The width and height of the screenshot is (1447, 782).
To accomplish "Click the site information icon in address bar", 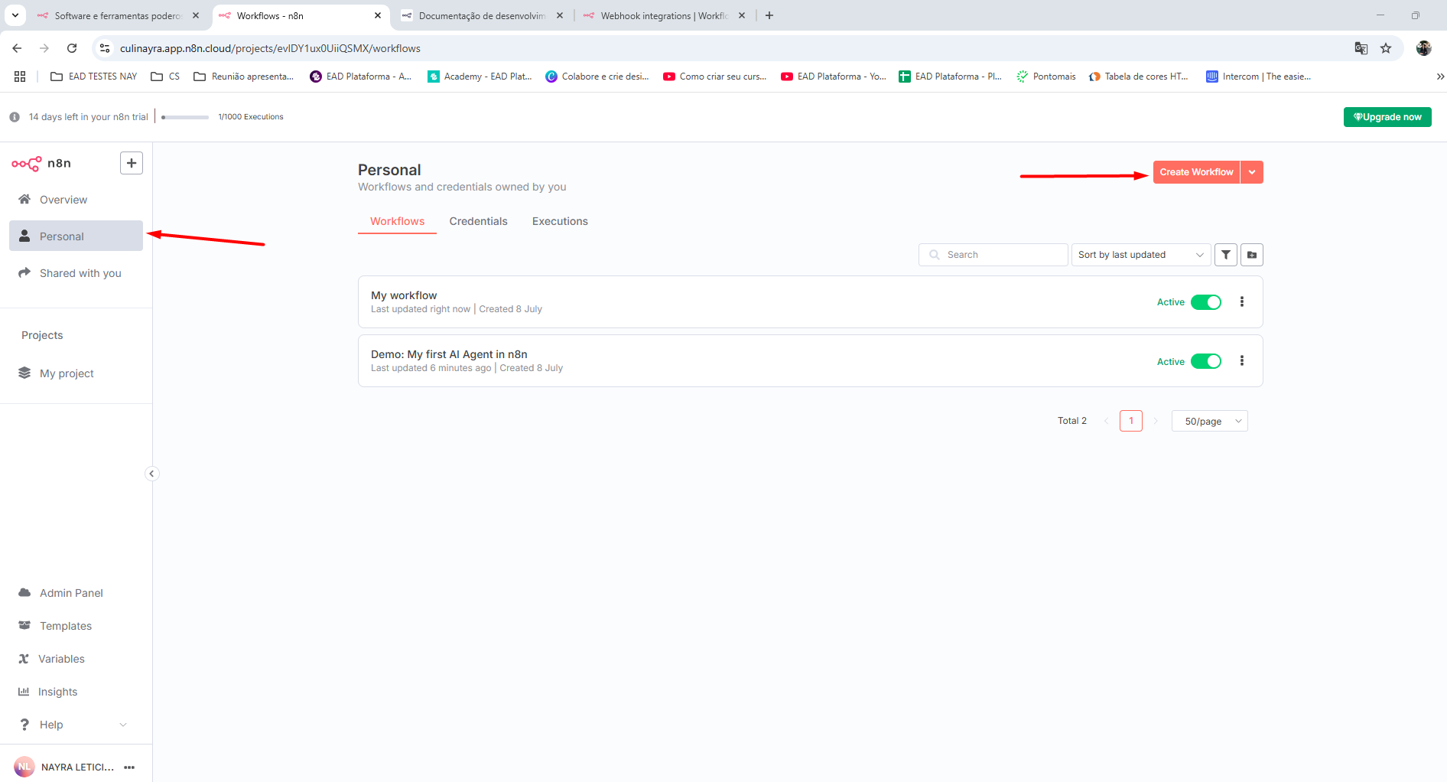I will pos(105,48).
